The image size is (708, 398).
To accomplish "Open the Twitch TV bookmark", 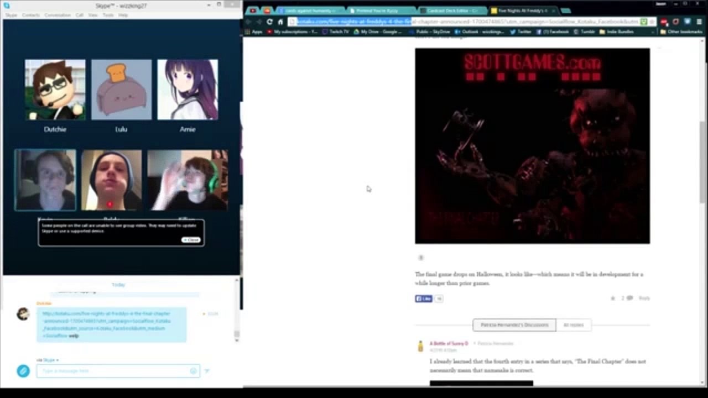I will click(x=335, y=32).
